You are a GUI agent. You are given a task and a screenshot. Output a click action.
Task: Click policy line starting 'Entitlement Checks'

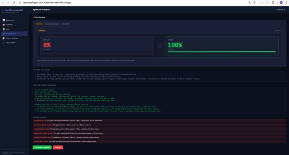85,74
